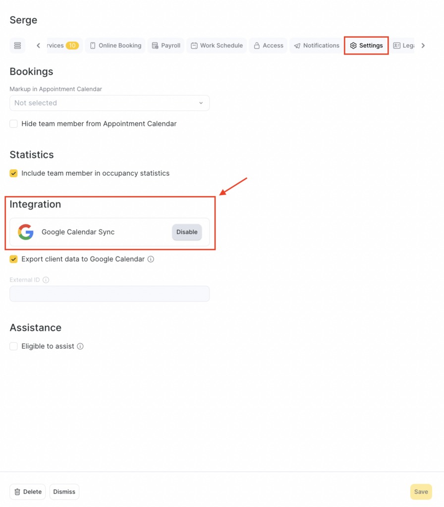
Task: Click the Google logo icon
Action: (x=26, y=232)
